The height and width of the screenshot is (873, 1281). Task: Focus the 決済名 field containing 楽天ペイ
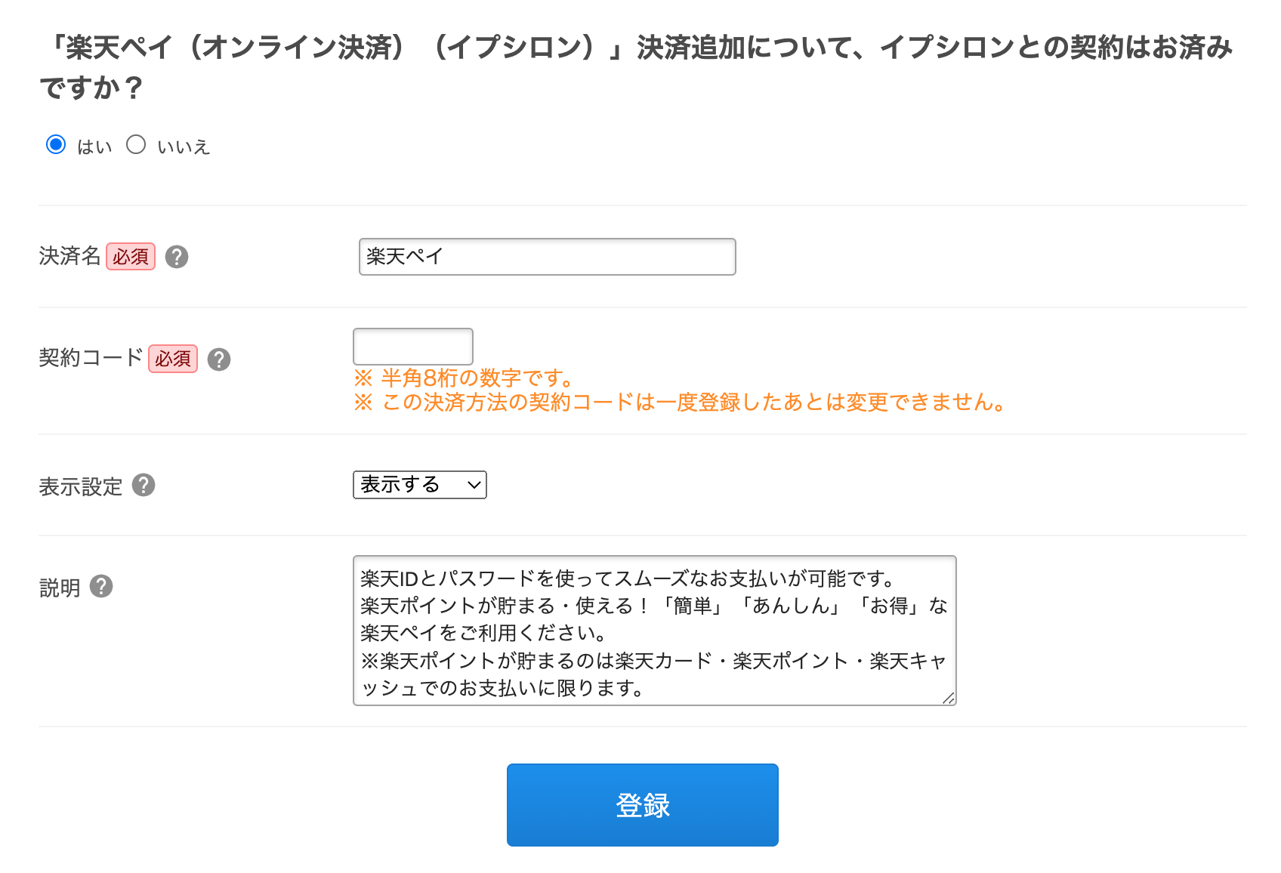548,257
